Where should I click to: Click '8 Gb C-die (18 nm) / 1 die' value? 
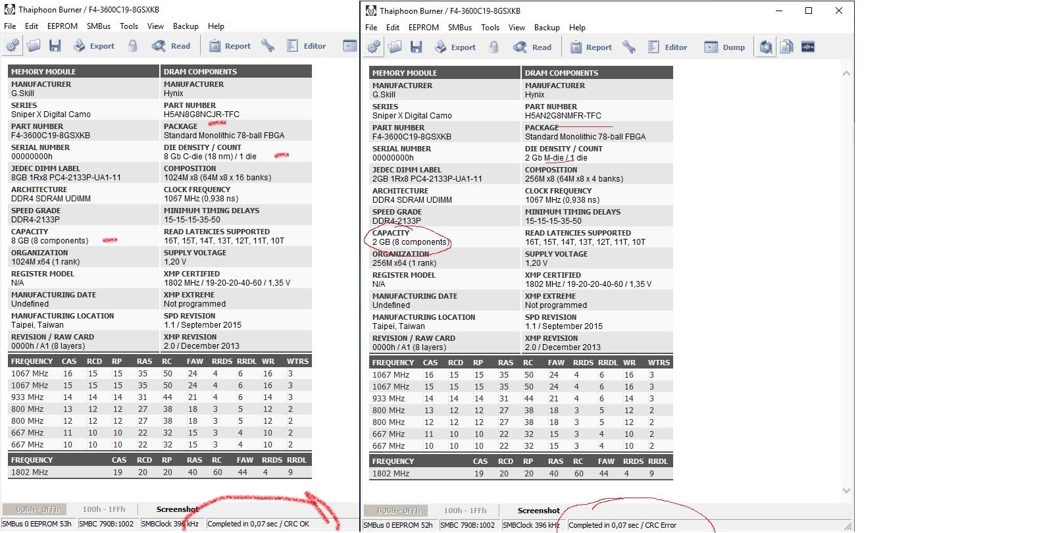point(210,157)
